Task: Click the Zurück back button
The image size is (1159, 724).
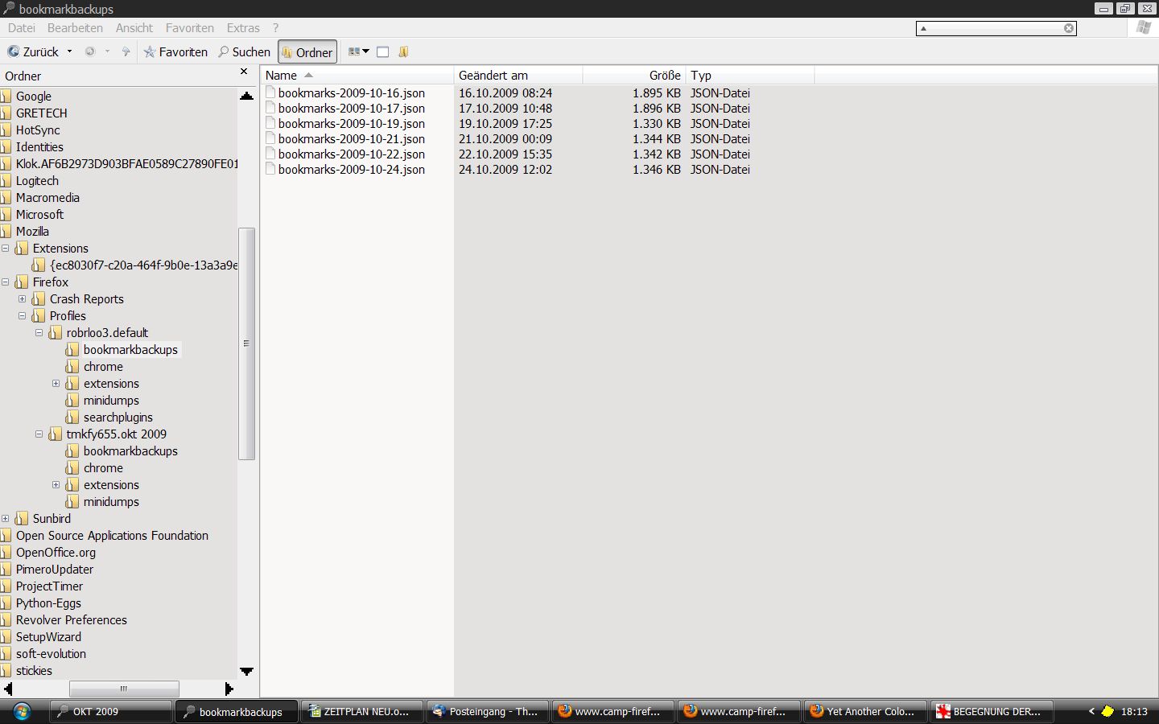Action: tap(33, 51)
